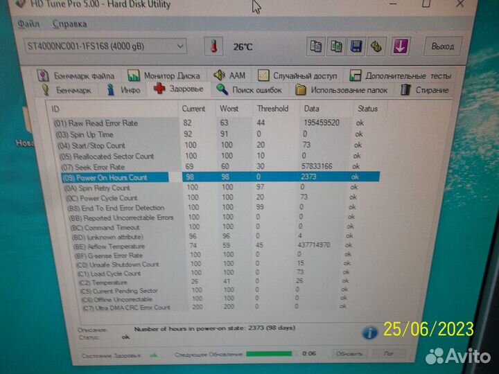499x374 pixels.
Task: Open the Инфо tab
Action: [x=124, y=90]
